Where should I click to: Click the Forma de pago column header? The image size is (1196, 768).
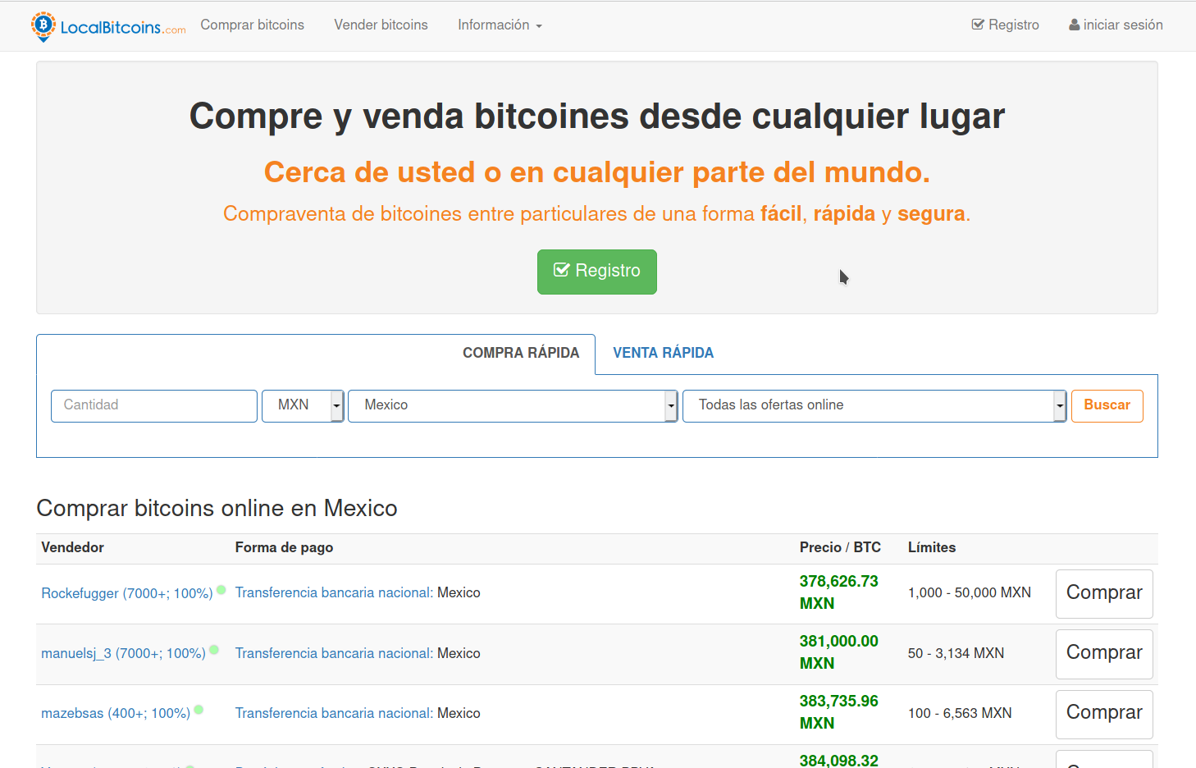[x=284, y=547]
